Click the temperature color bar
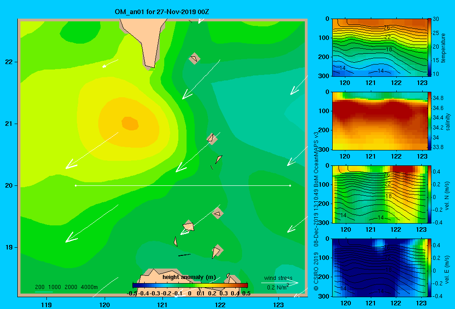Screen dimensions: 455x309 (x=430, y=48)
